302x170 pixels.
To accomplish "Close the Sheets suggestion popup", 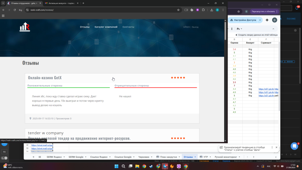I will [276, 147].
